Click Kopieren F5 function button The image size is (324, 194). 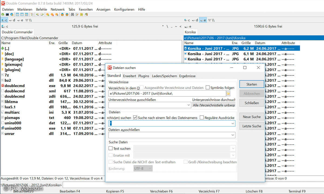pos(115,191)
